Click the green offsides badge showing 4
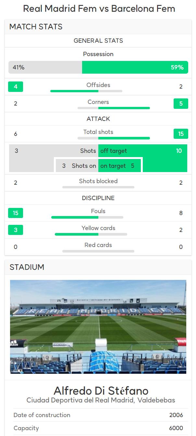 (16, 87)
